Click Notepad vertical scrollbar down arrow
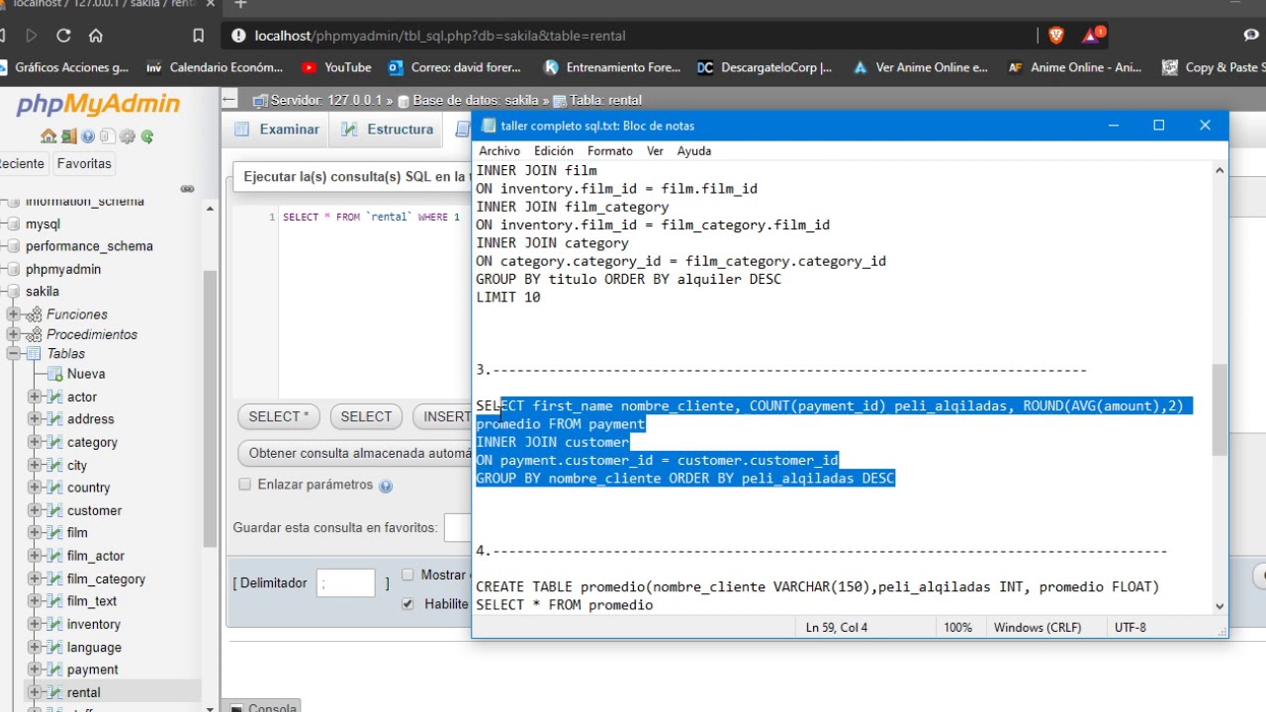1266x712 pixels. [1219, 606]
